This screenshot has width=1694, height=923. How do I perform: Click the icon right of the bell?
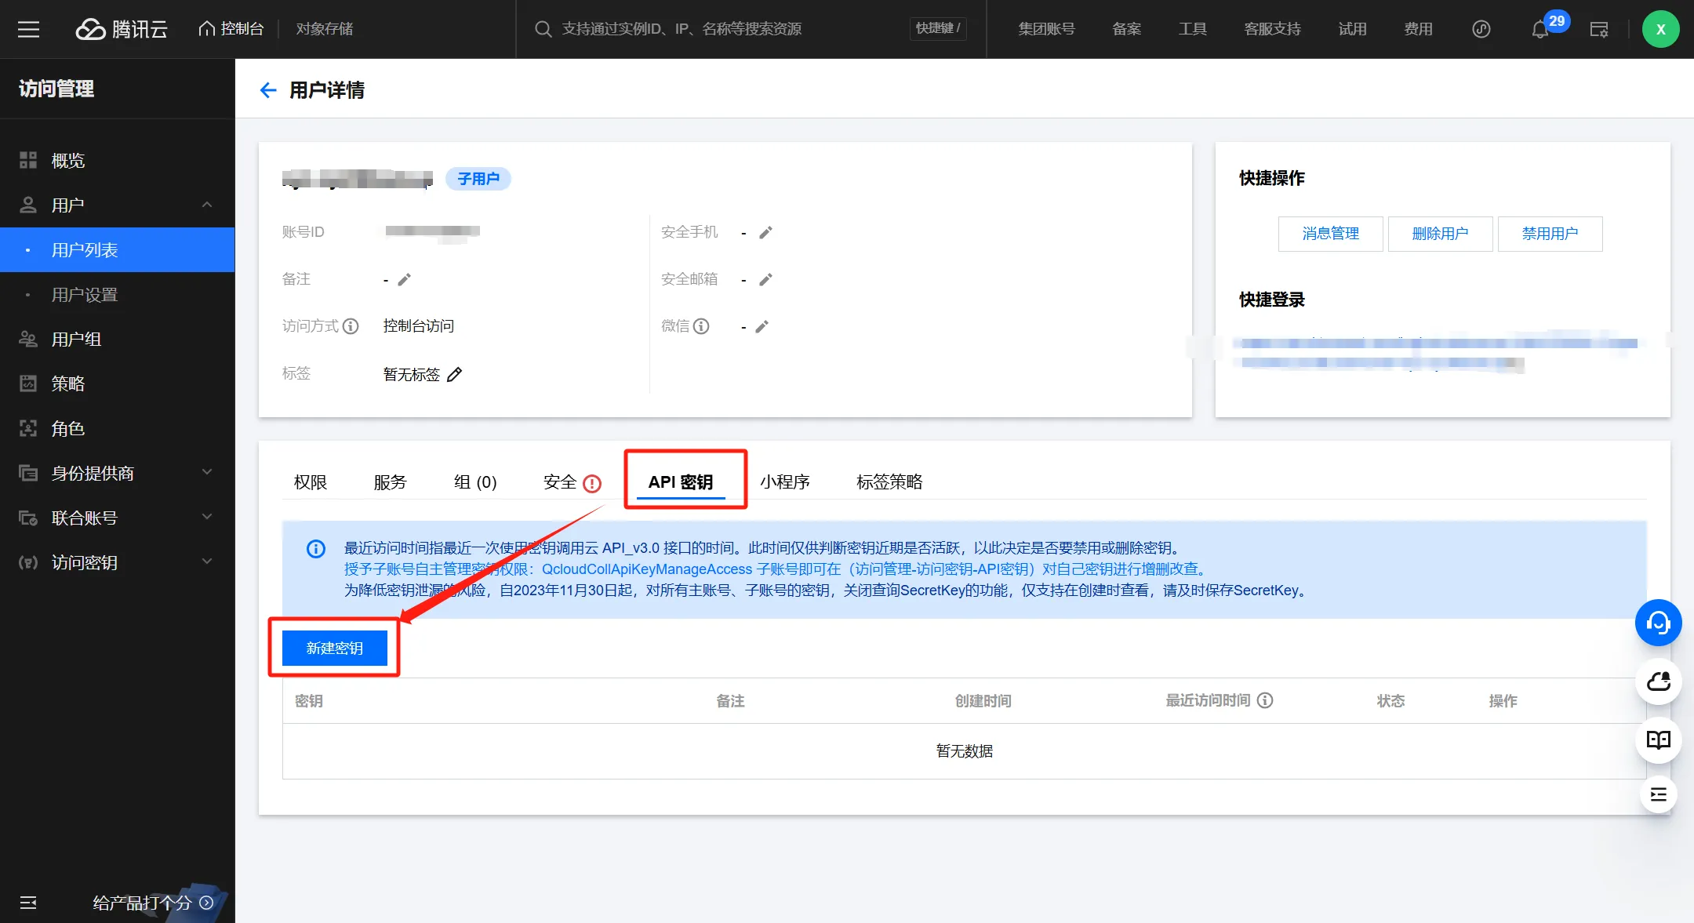point(1598,29)
